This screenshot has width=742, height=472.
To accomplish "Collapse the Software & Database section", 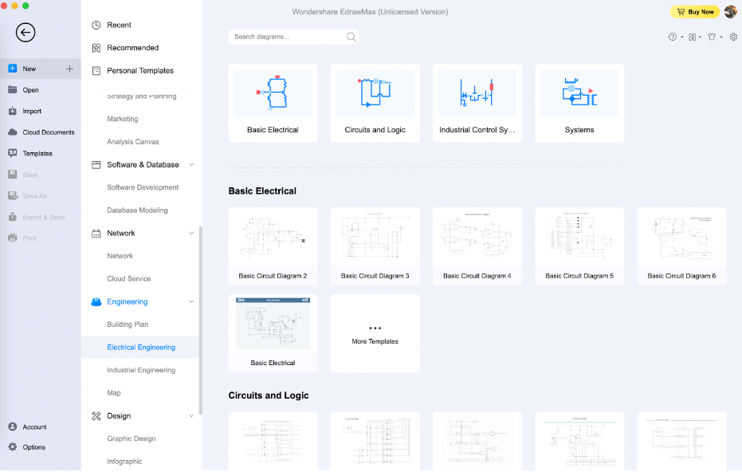I will click(x=191, y=164).
